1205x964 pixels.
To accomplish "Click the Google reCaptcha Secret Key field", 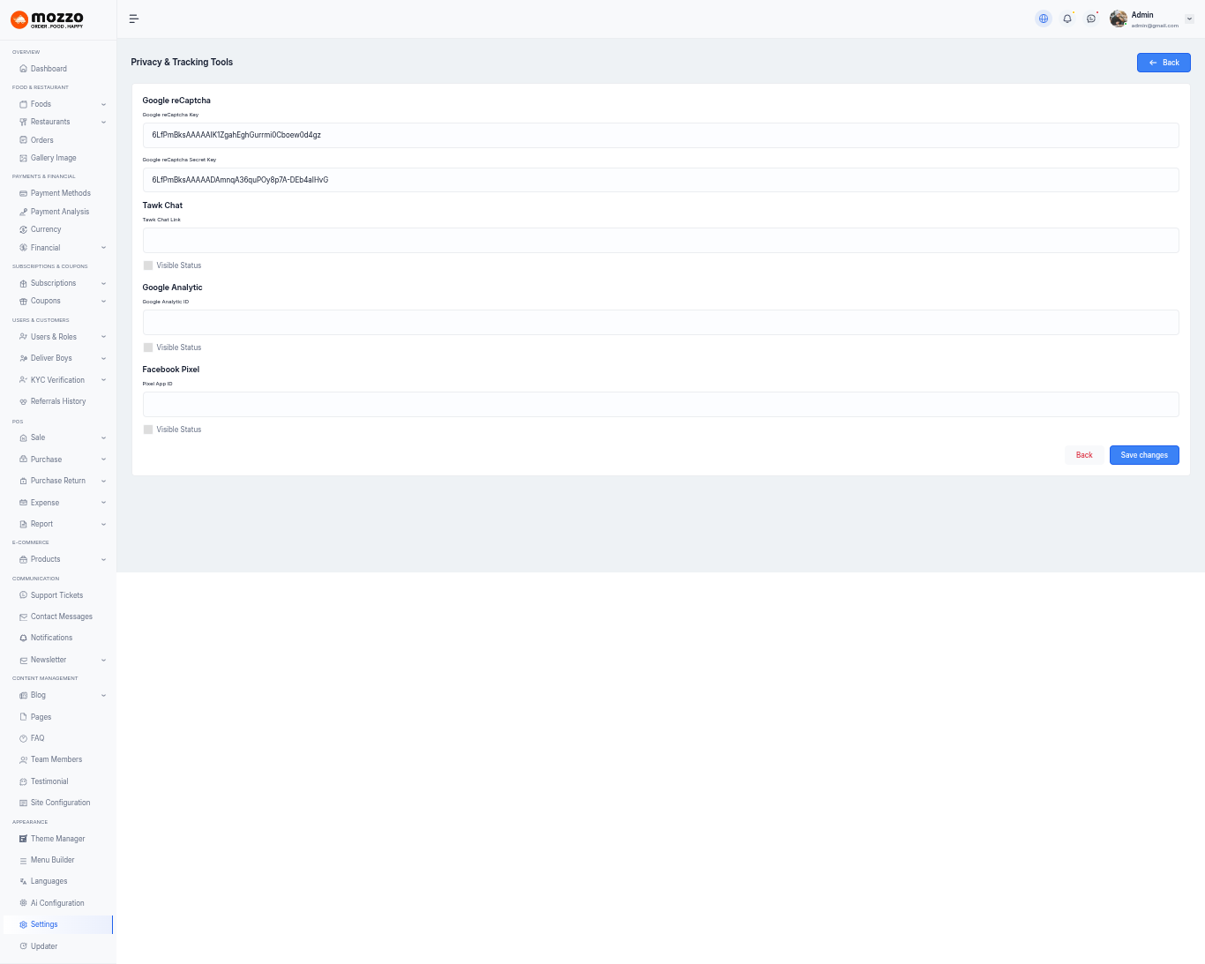I will pos(660,180).
